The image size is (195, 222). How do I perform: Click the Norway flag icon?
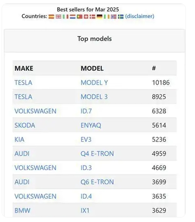(x=114, y=17)
